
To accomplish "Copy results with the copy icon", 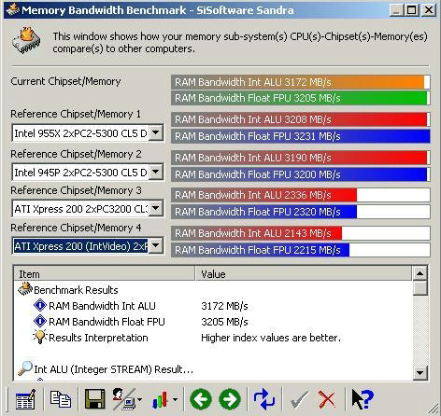I will [61, 399].
